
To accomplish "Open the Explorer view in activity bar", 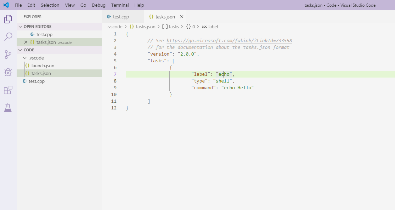I will click(8, 19).
